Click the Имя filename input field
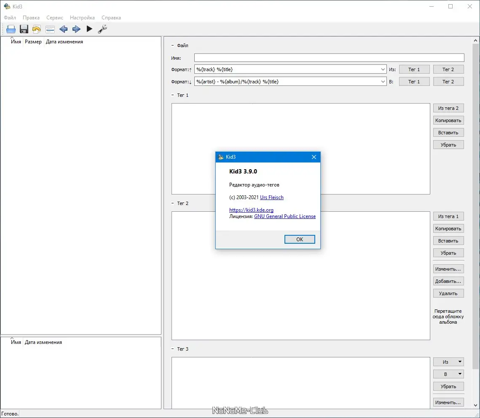The height and width of the screenshot is (418, 480). coord(329,58)
